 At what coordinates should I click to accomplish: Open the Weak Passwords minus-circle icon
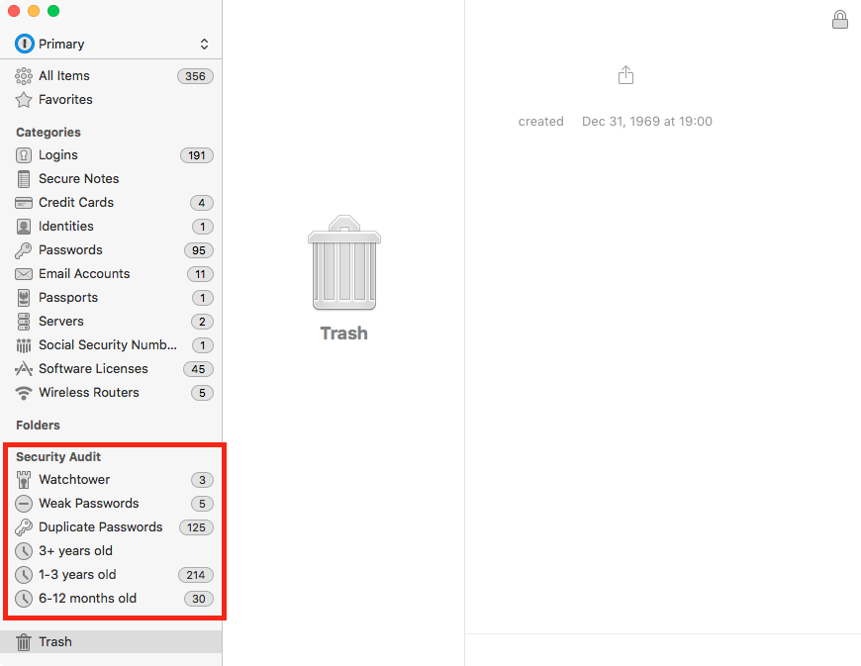tap(24, 504)
